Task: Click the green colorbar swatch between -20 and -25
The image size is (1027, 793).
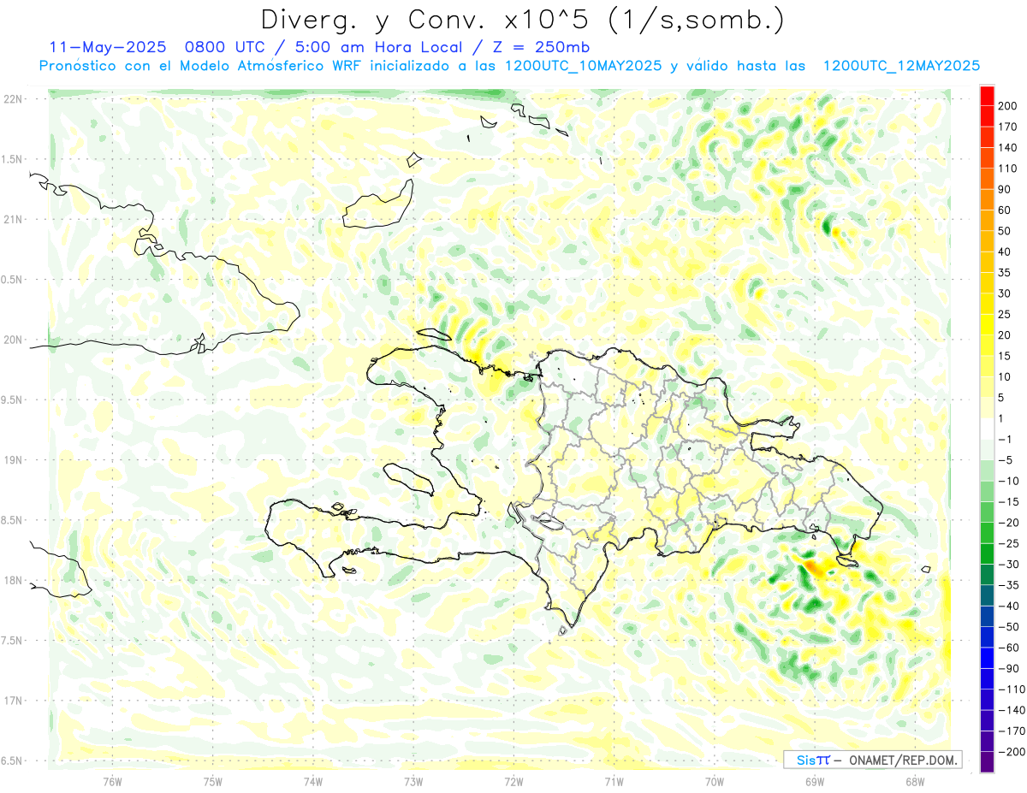Action: pos(987,533)
